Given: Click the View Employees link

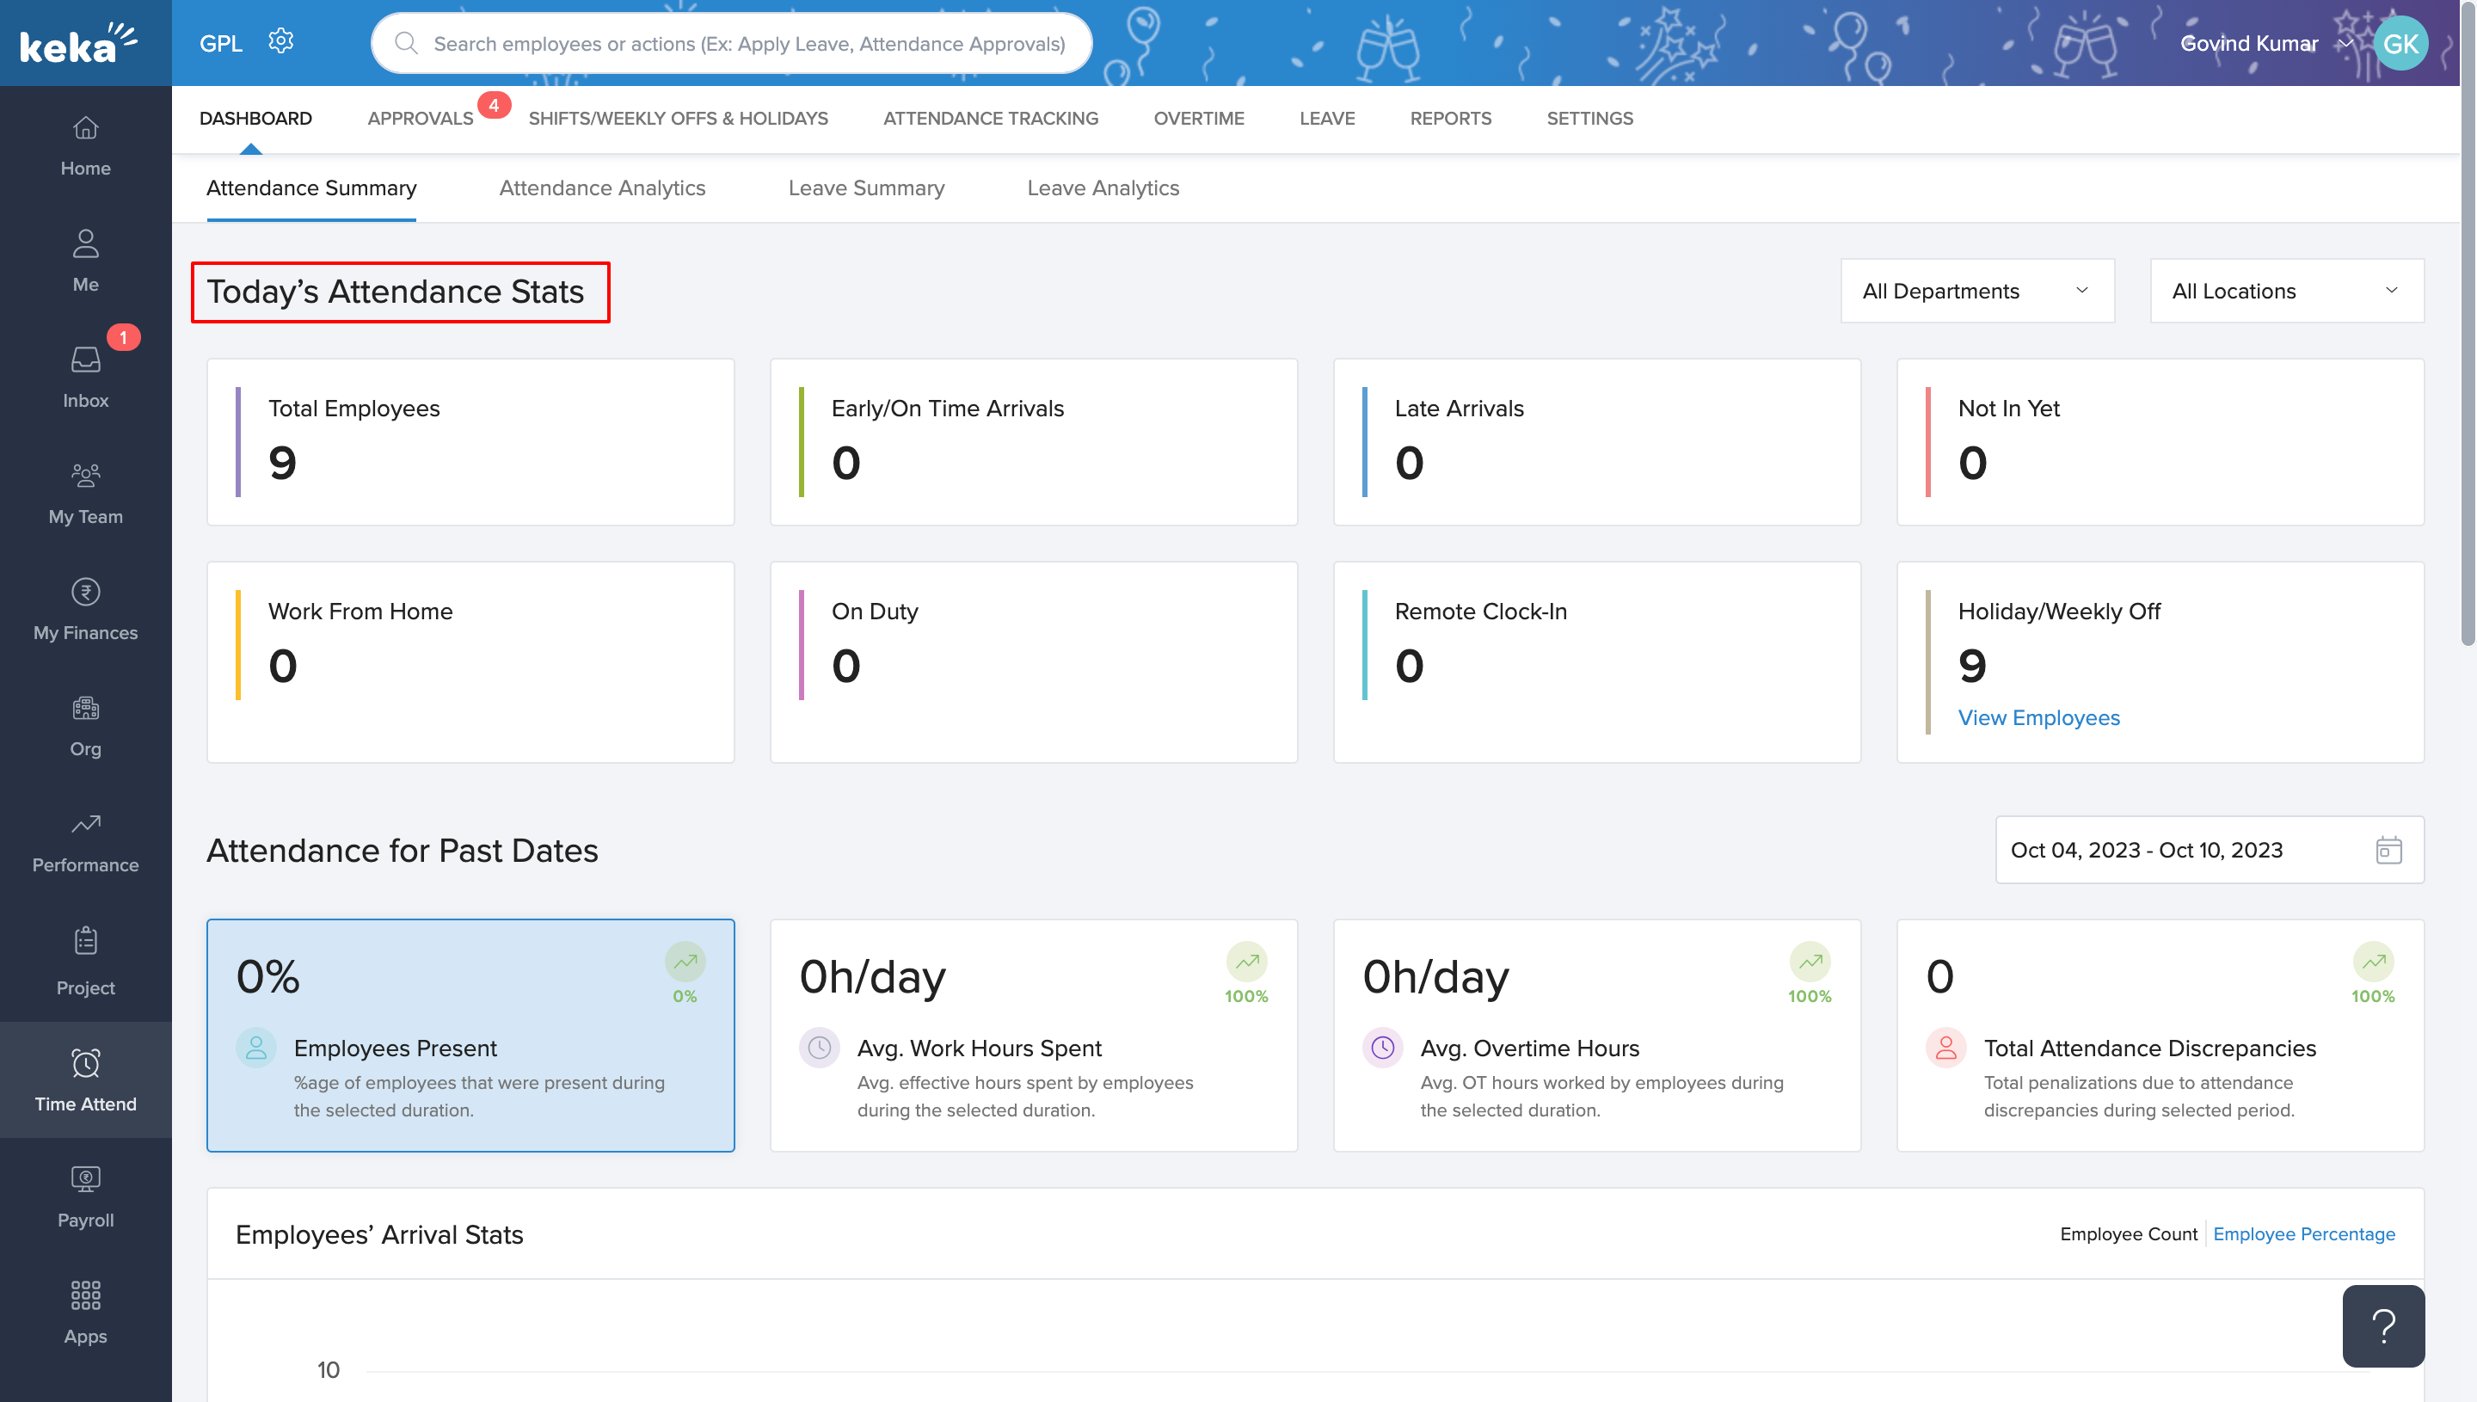Looking at the screenshot, I should point(2038,717).
